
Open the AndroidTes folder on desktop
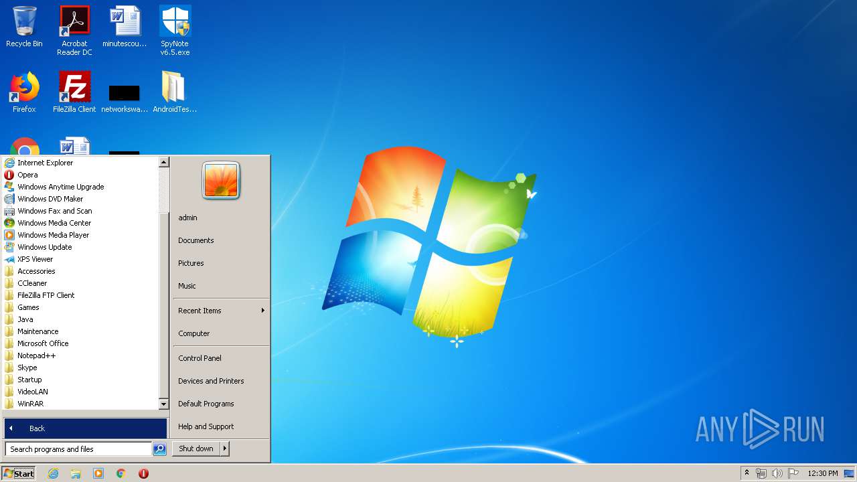pos(175,92)
